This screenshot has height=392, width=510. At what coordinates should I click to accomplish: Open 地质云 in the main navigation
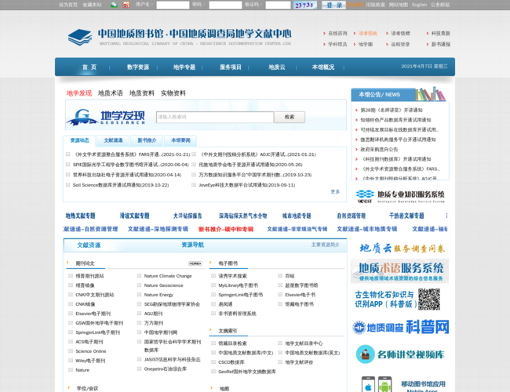(x=277, y=67)
